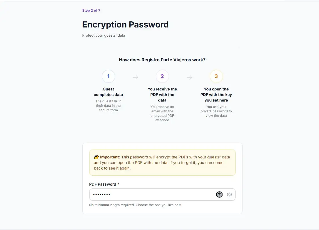Viewport: 319px width, 230px height.
Task: Click the "Encryption Password" heading
Action: point(125,24)
